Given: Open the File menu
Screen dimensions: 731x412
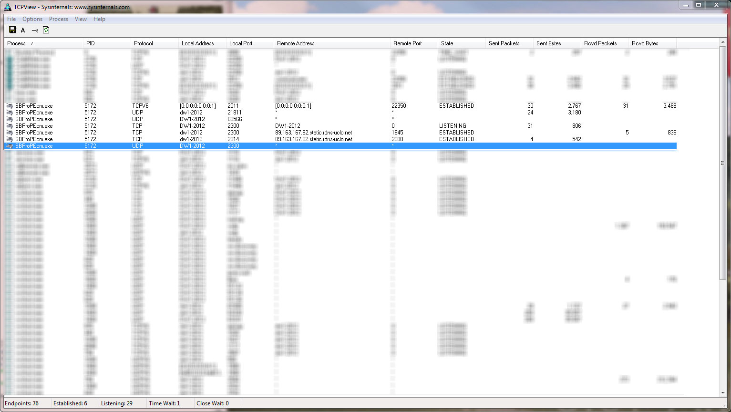Looking at the screenshot, I should pos(11,19).
